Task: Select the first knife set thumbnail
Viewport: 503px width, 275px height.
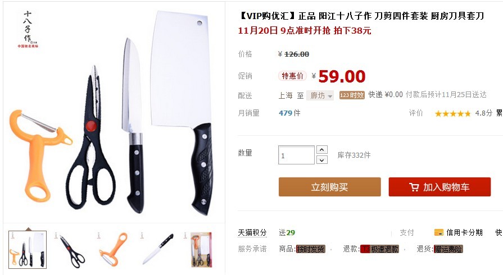Action: pos(28,250)
